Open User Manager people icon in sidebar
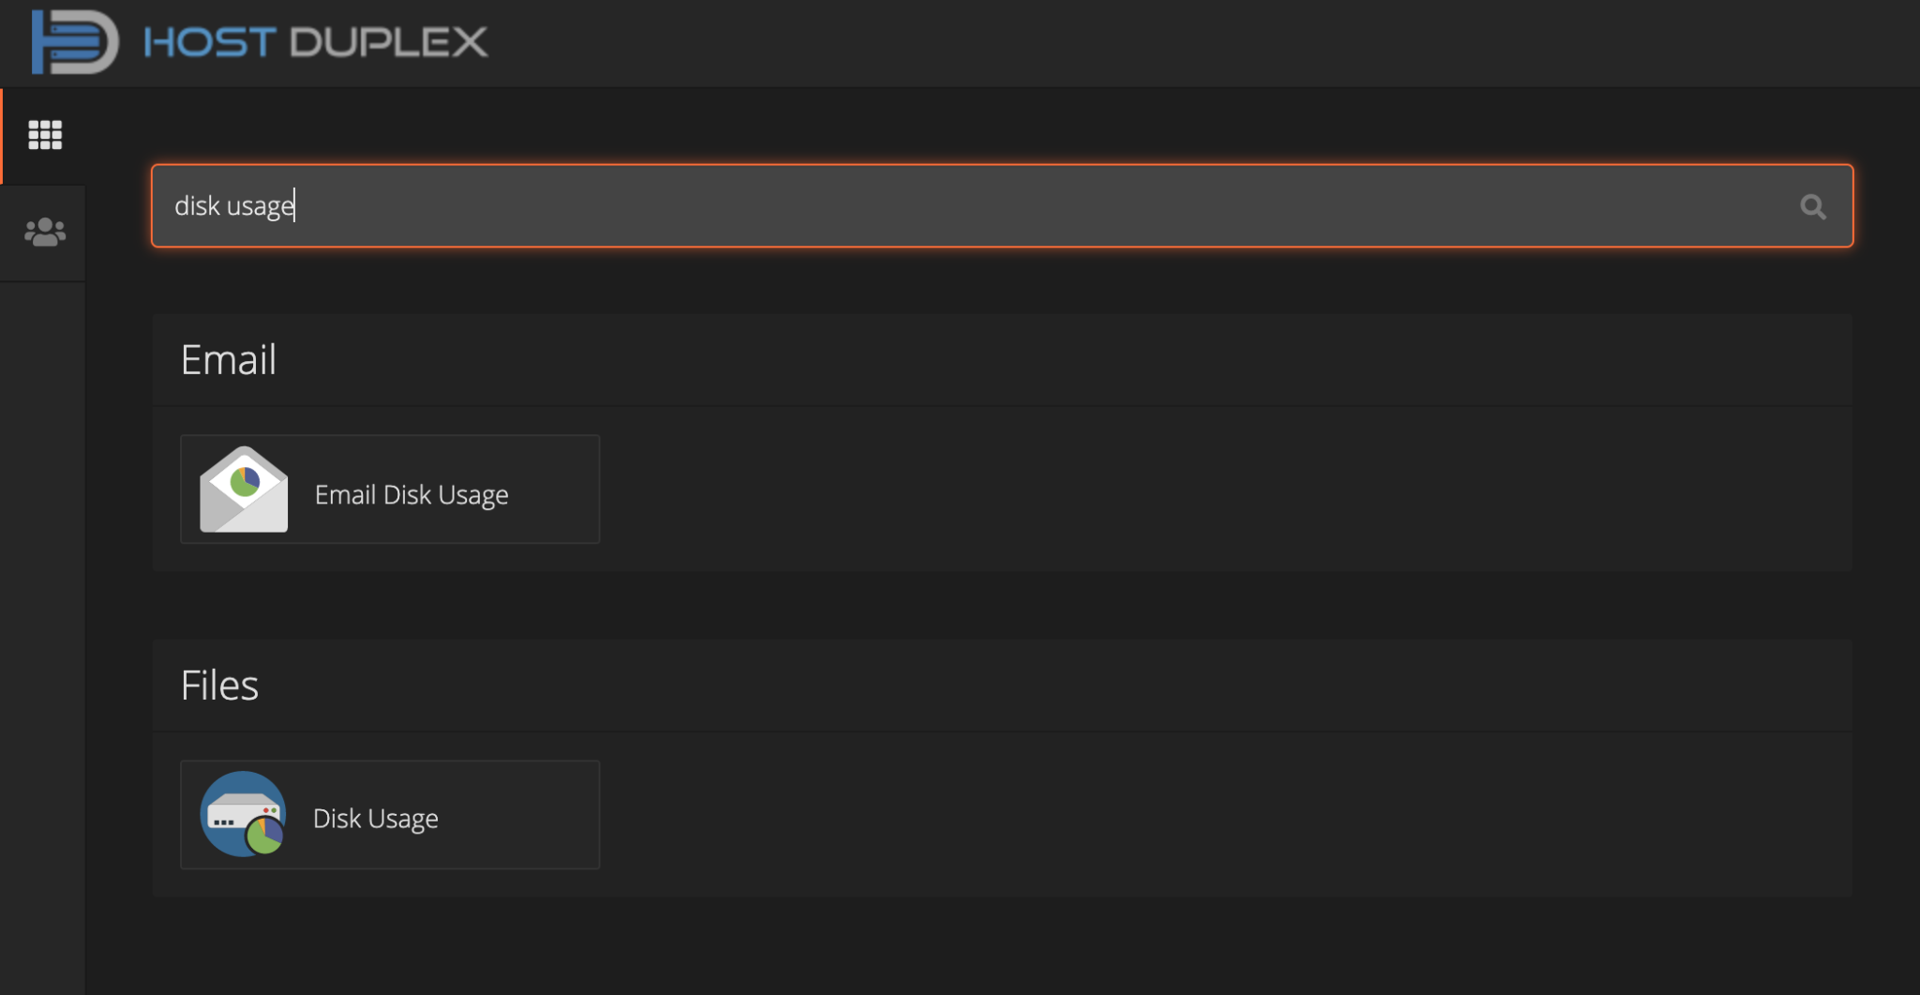Screen dimensions: 1920x995 pos(45,232)
